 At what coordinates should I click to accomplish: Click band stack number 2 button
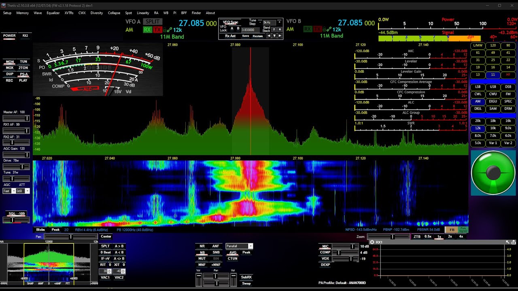(x=274, y=30)
